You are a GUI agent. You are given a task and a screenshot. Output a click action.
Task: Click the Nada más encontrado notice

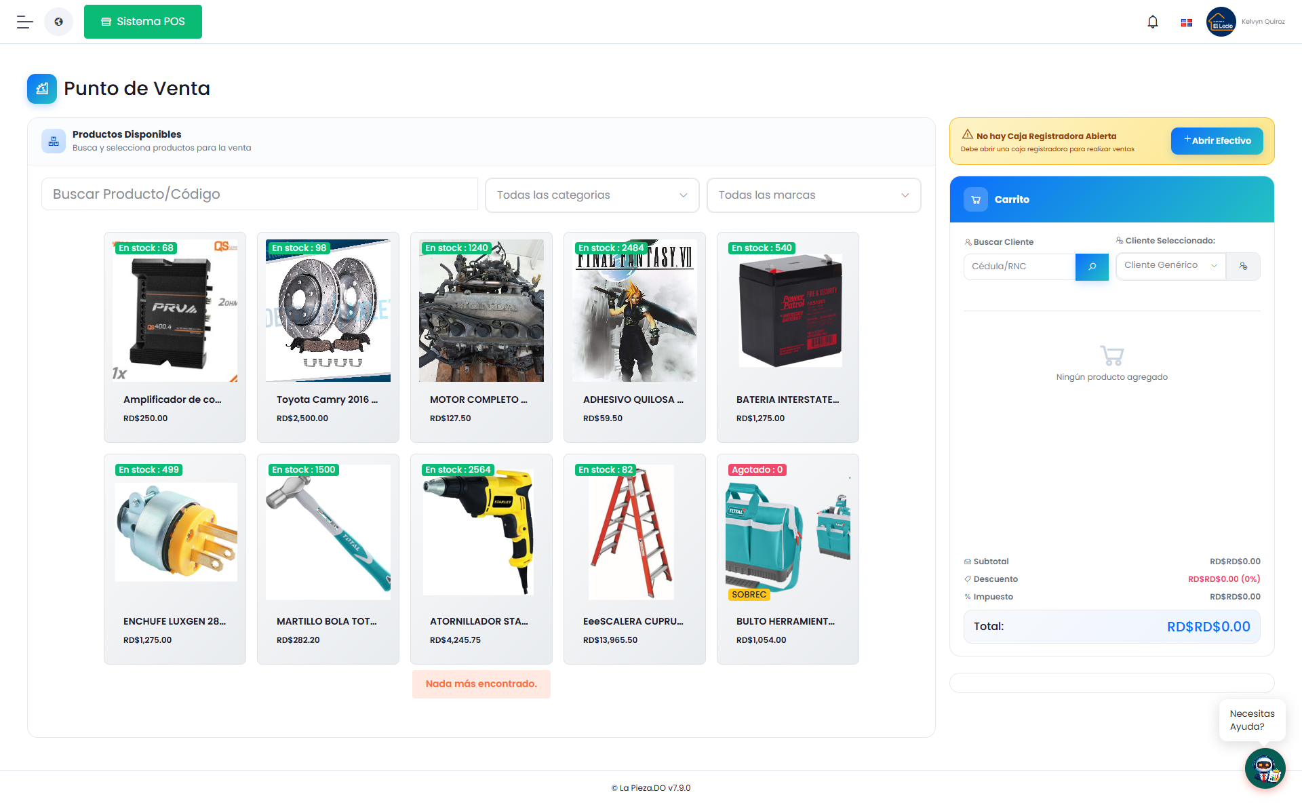tap(481, 684)
